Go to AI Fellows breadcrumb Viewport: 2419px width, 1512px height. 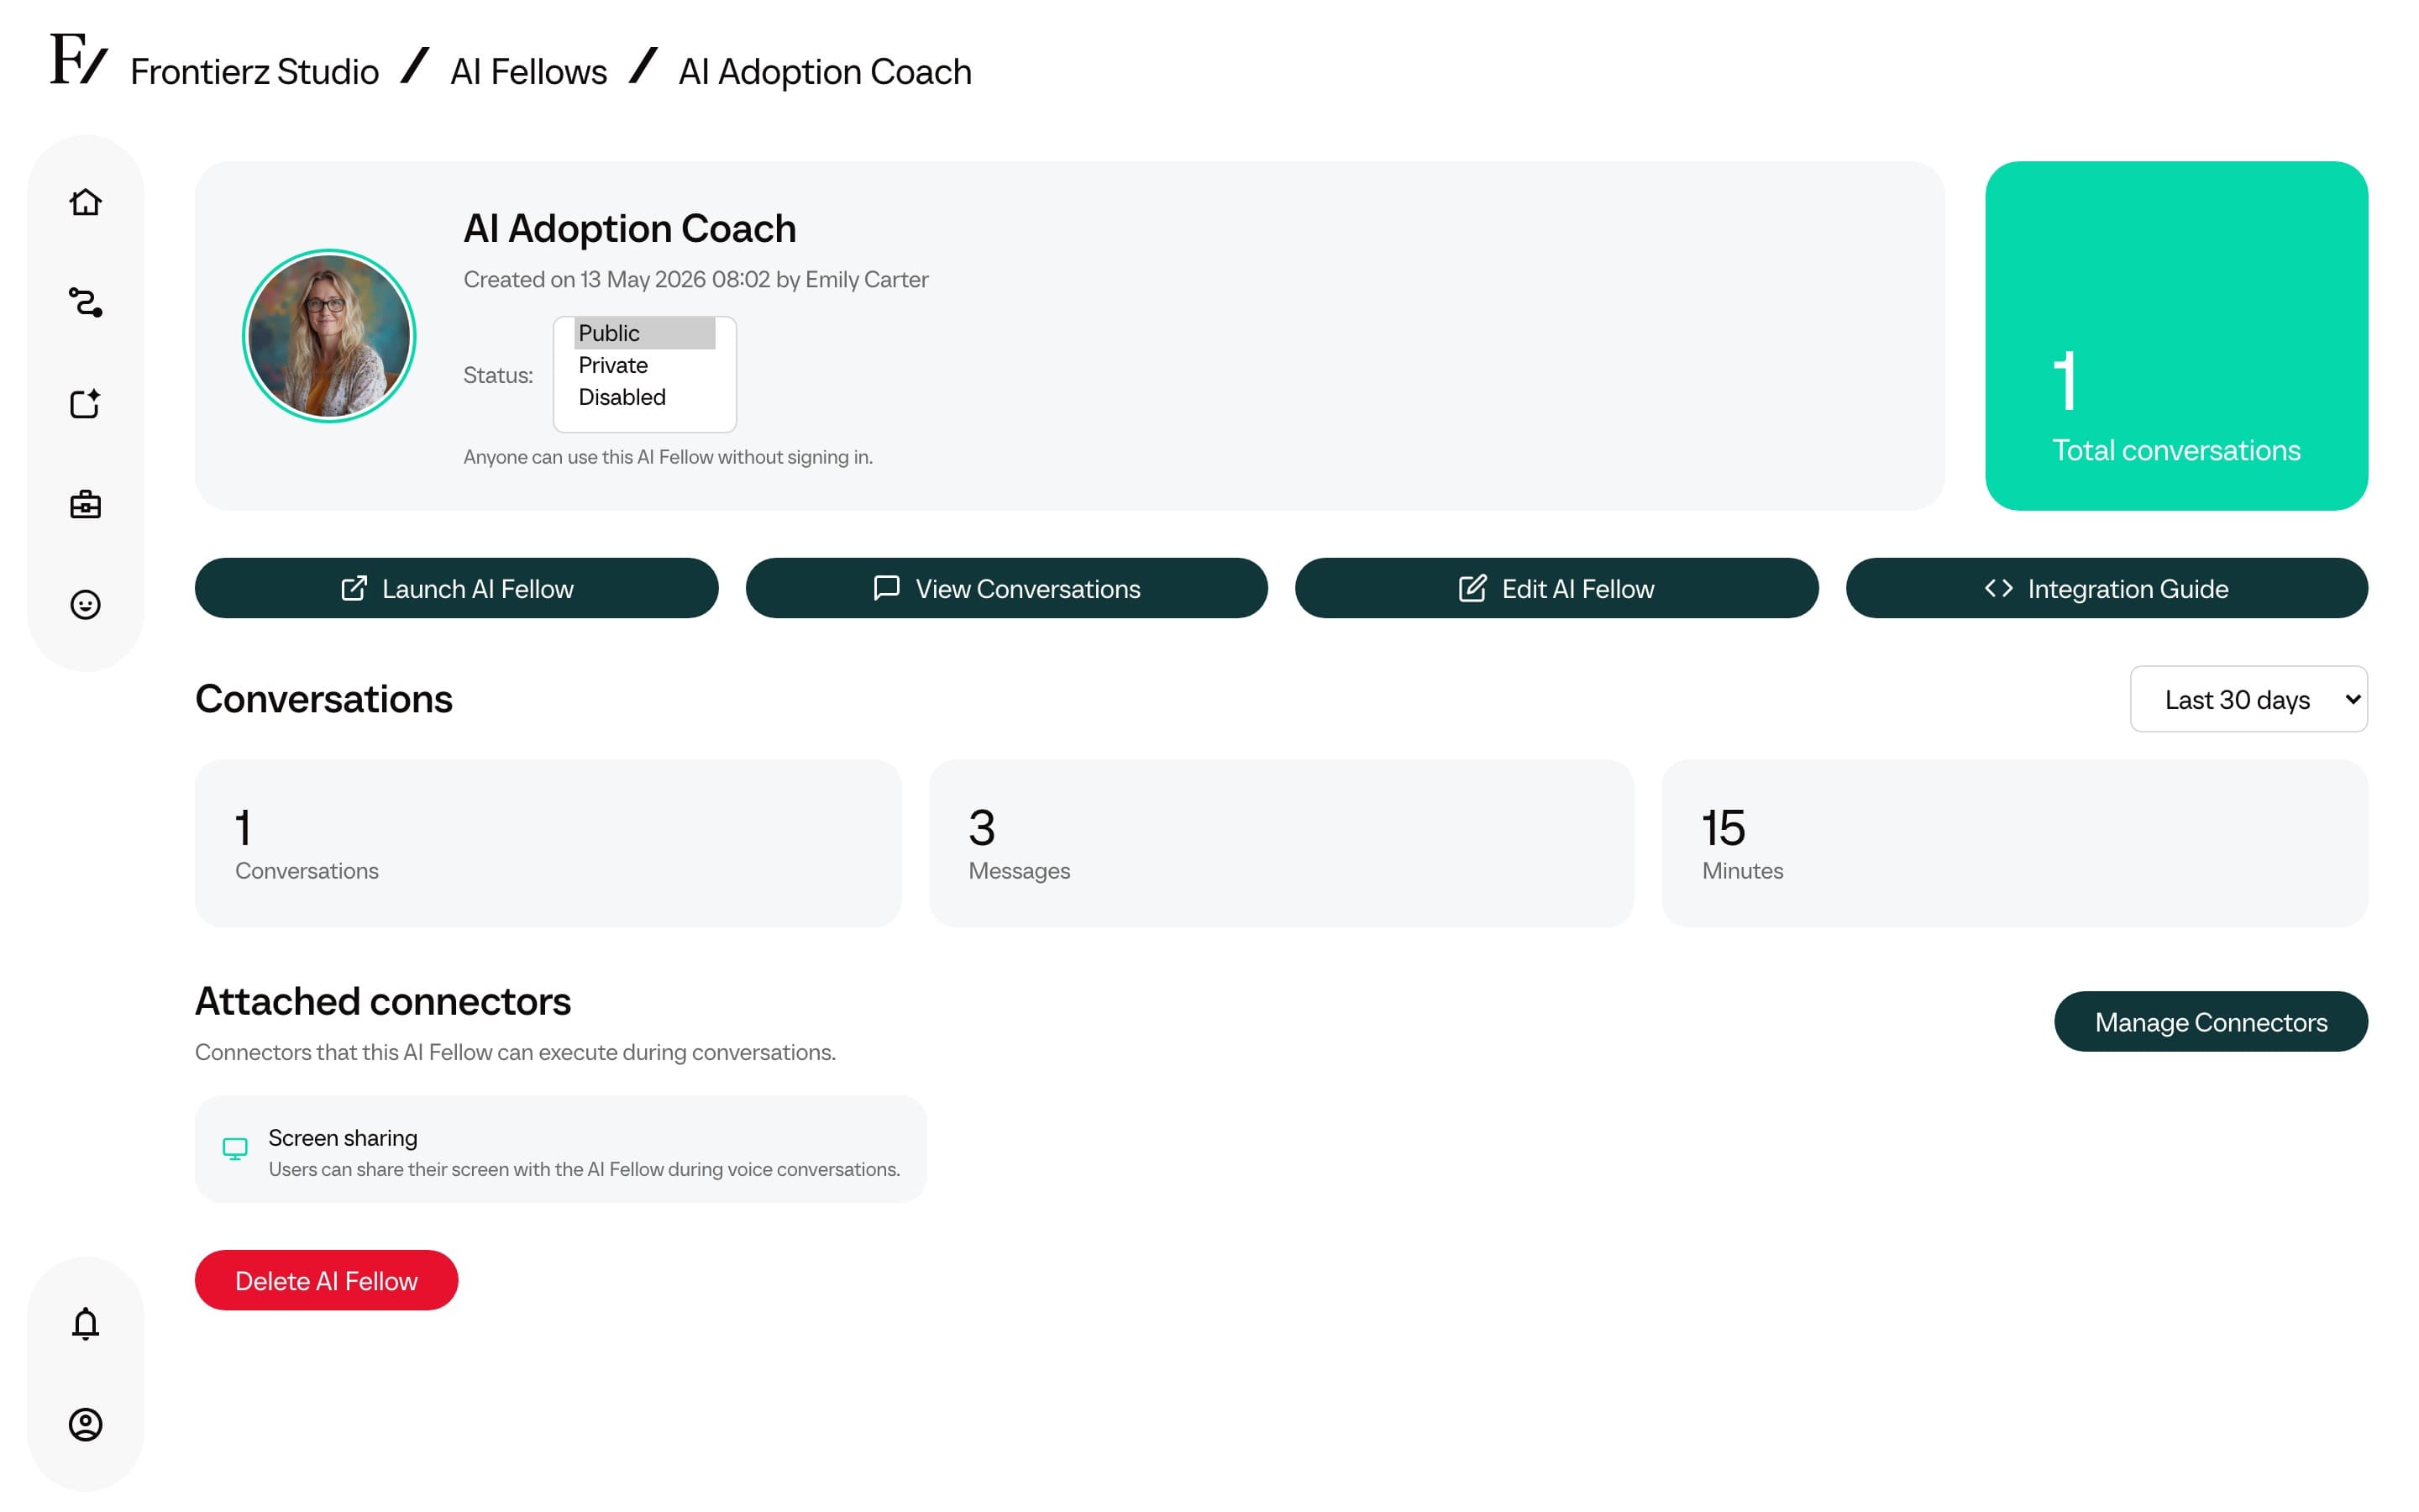[x=527, y=72]
